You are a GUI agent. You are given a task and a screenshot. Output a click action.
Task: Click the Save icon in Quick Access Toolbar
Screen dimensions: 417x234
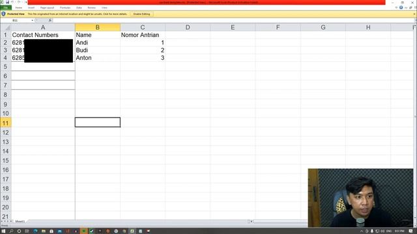(x=7, y=2)
